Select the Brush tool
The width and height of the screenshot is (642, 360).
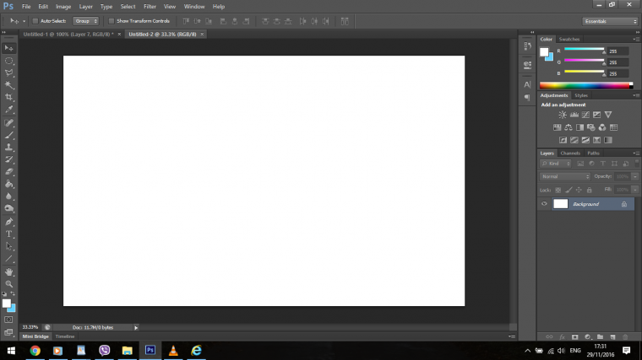coord(8,135)
